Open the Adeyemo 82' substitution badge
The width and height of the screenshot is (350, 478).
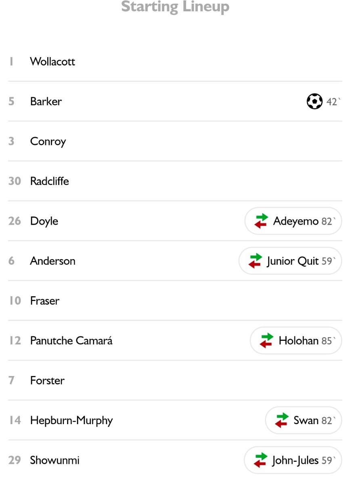point(293,221)
